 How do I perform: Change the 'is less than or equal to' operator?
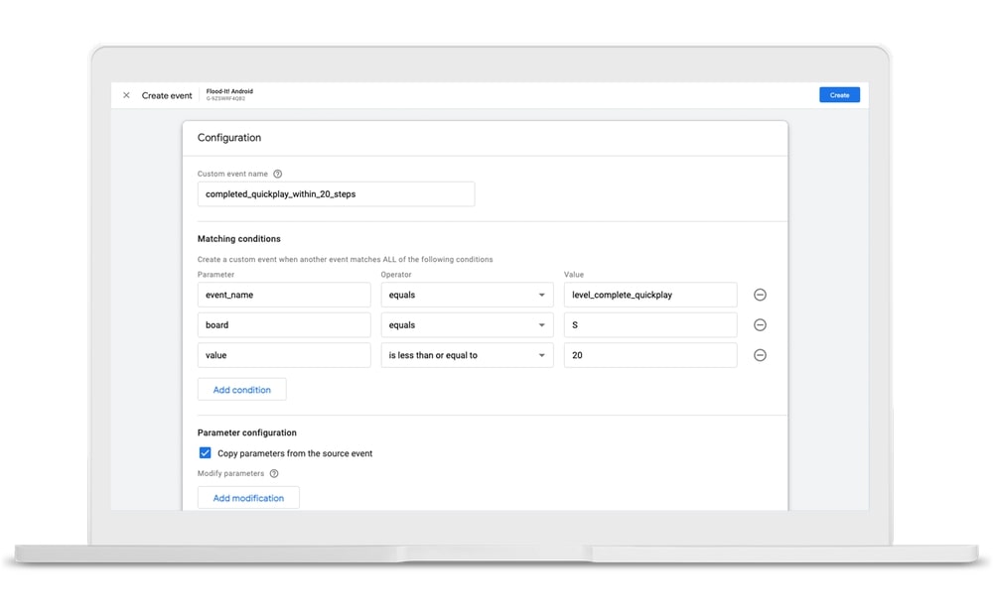467,355
